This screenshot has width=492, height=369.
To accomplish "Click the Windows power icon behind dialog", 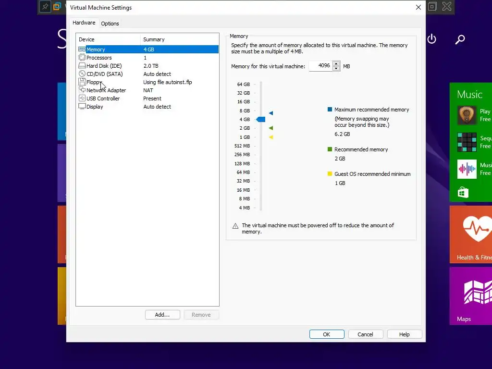I will point(432,39).
